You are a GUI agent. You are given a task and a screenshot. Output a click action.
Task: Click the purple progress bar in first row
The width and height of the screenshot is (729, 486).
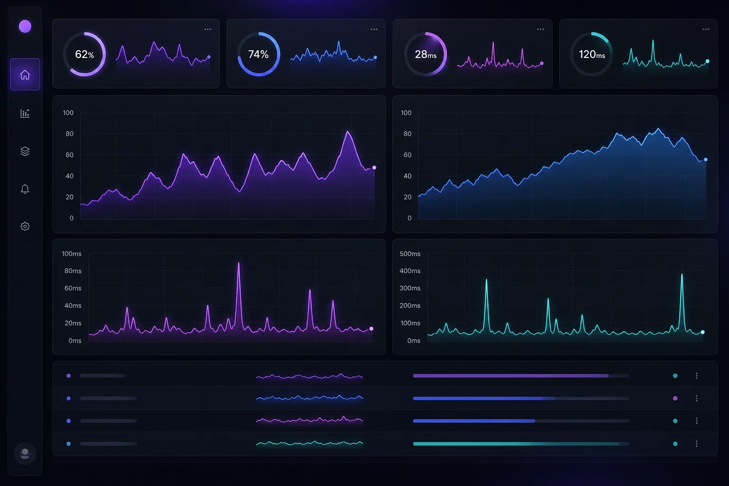click(x=521, y=376)
